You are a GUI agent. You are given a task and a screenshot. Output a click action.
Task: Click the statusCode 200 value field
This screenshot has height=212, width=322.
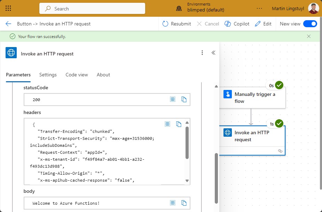(107, 99)
